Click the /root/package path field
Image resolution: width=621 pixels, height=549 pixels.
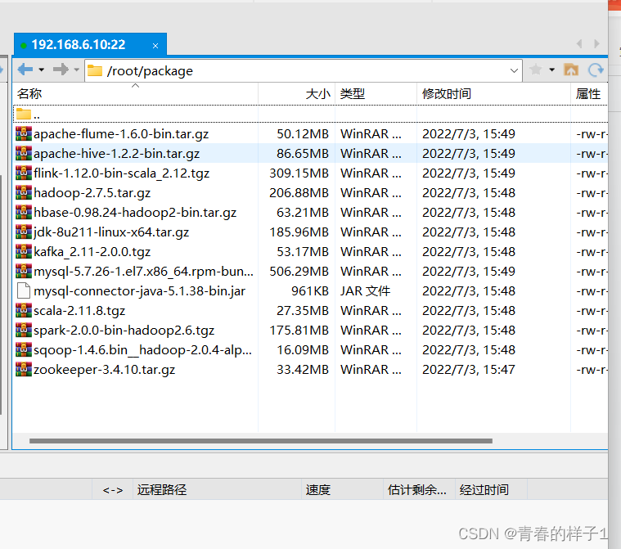tap(303, 71)
